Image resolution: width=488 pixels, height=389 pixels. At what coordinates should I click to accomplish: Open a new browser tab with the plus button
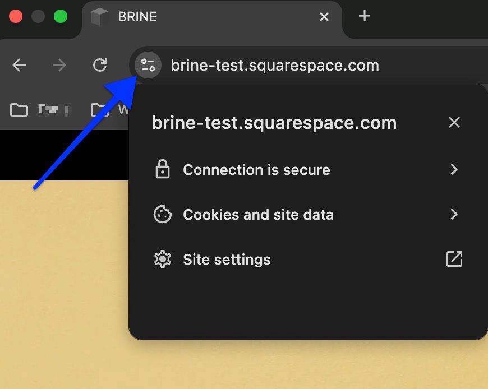click(363, 16)
